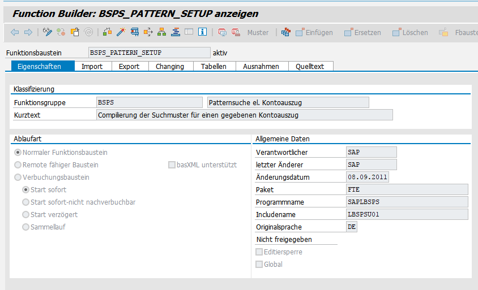Click the Einfügen button
The width and height of the screenshot is (478, 290).
coord(314,32)
